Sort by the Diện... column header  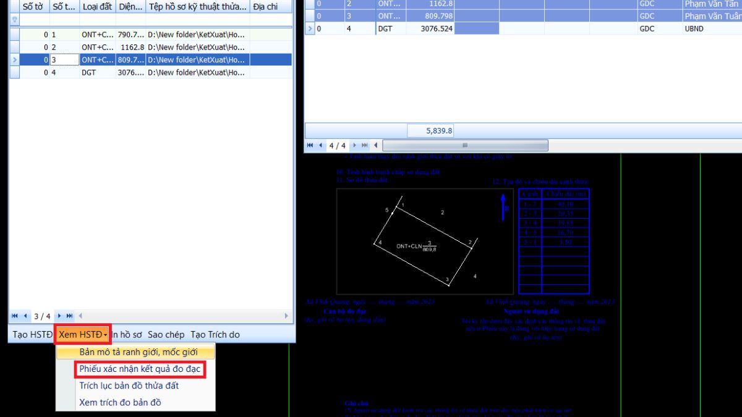(x=130, y=7)
